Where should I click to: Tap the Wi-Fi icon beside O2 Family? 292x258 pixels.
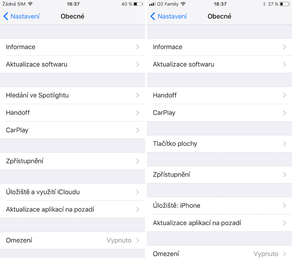pos(183,4)
